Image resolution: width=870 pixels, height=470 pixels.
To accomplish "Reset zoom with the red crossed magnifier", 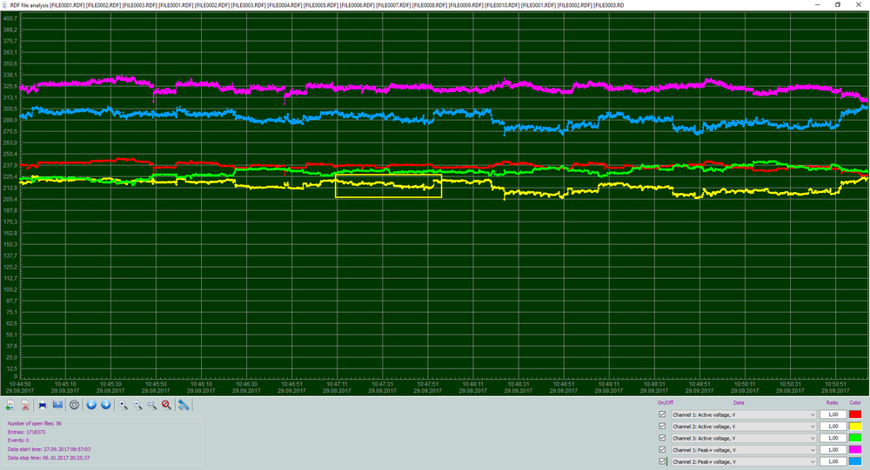I will coord(166,405).
